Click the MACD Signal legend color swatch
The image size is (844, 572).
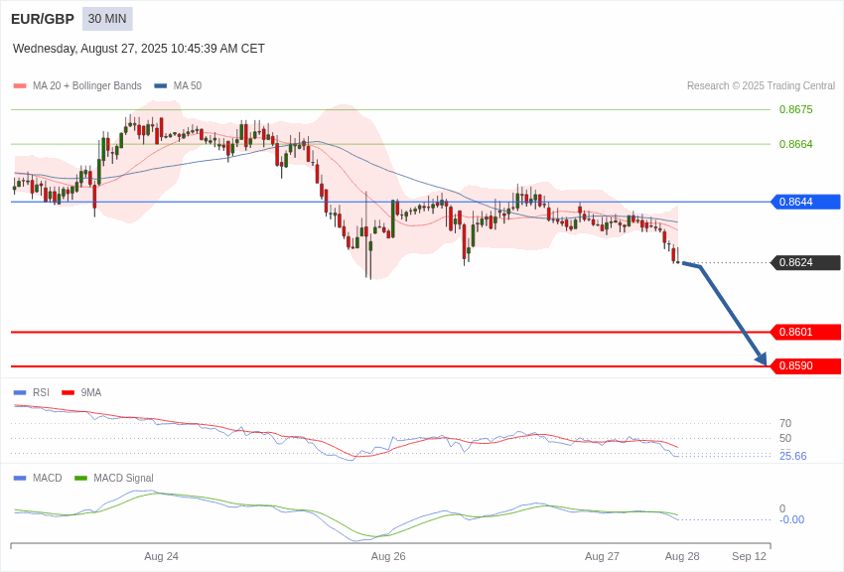click(x=80, y=478)
